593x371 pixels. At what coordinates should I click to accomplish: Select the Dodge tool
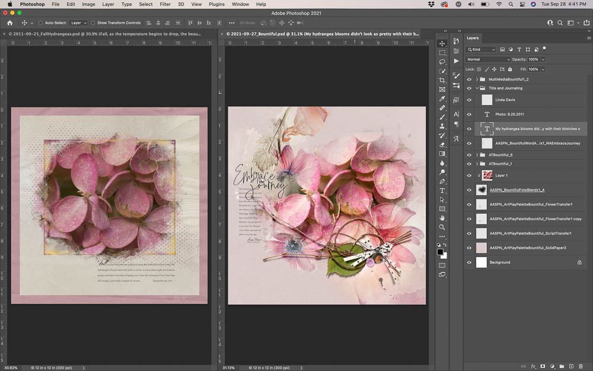[442, 172]
